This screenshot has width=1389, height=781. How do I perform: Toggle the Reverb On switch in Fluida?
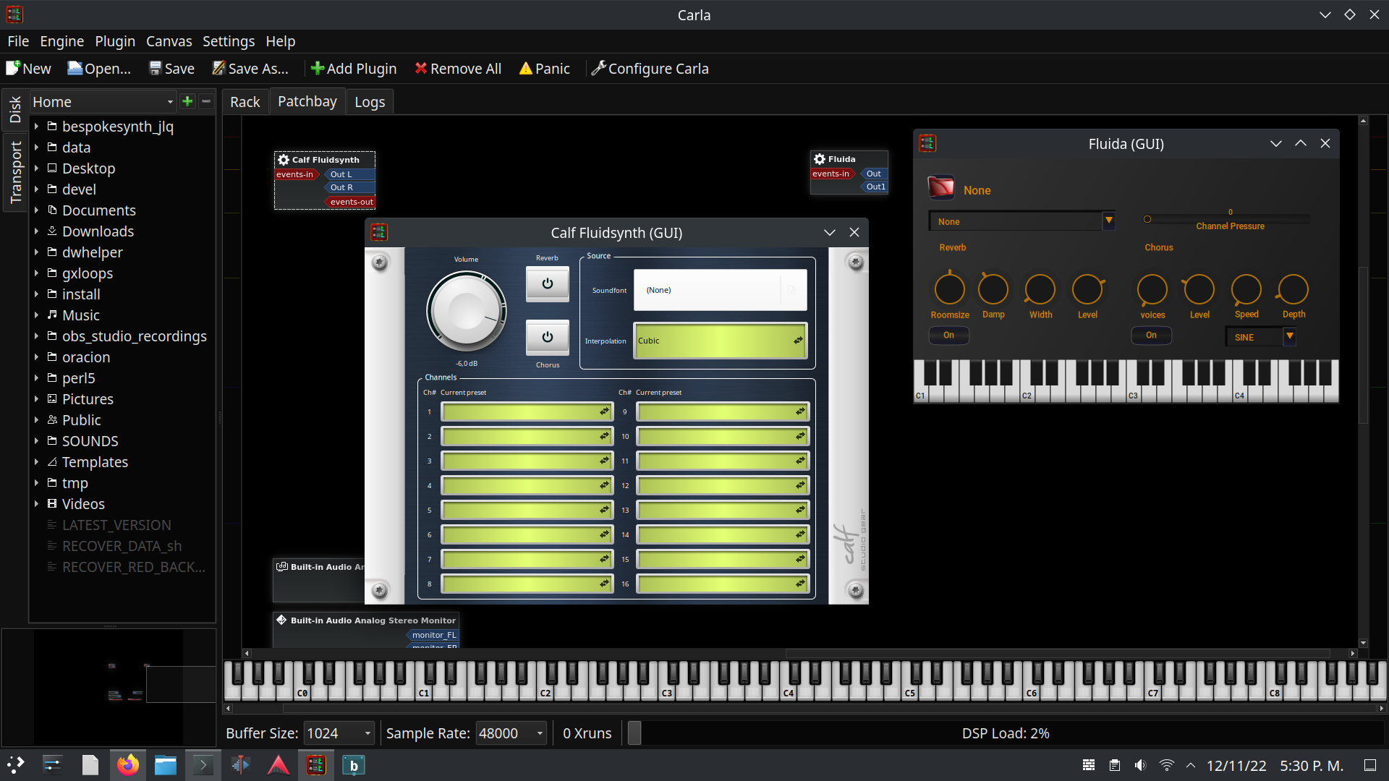(x=948, y=335)
